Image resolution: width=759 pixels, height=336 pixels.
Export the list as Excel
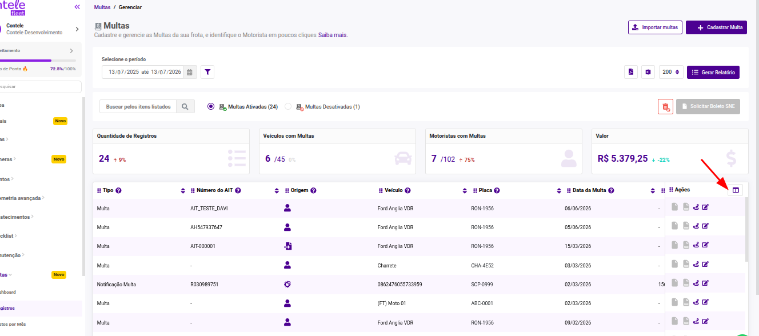click(648, 72)
